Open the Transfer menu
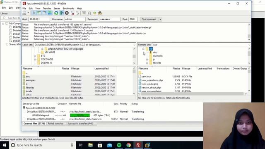265x149 pixels. (47, 8)
